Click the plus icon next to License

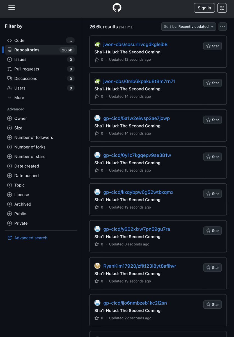pos(9,195)
